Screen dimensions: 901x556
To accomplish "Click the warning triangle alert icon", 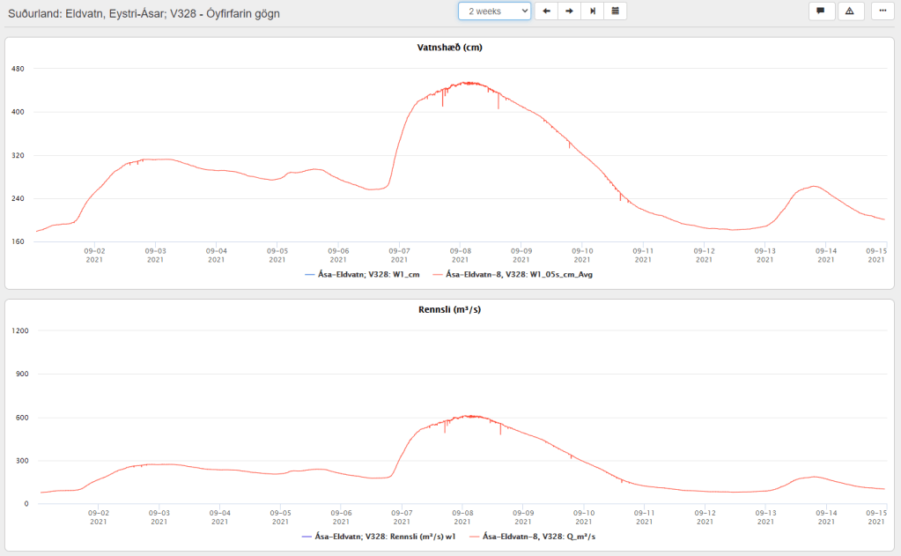I will click(x=851, y=11).
